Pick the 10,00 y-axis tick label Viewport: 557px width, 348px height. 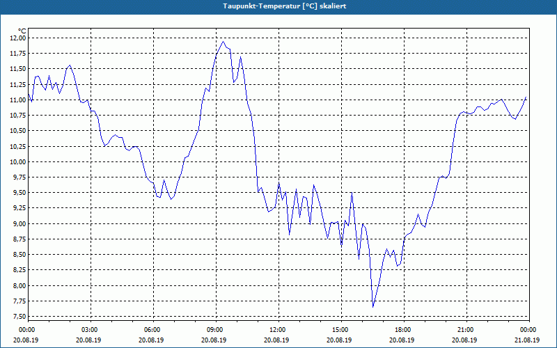click(18, 162)
